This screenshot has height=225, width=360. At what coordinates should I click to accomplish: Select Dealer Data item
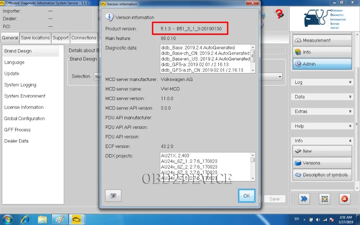click(16, 141)
